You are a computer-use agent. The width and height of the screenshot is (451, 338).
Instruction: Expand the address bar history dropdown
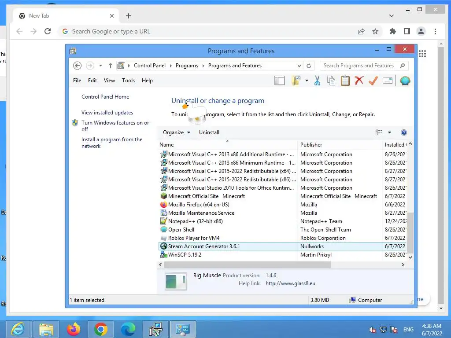[299, 66]
